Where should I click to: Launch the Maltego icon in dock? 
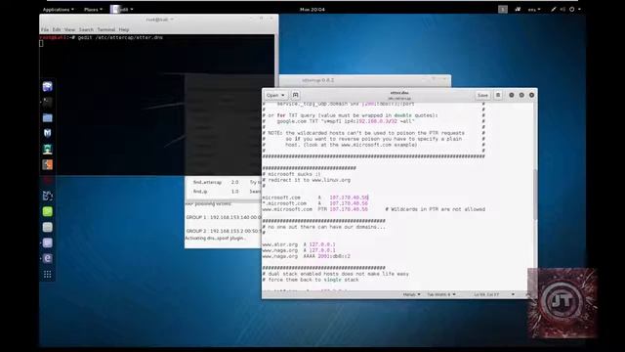coord(48,196)
